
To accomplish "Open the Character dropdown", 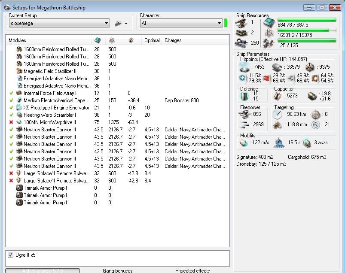I will (181, 23).
